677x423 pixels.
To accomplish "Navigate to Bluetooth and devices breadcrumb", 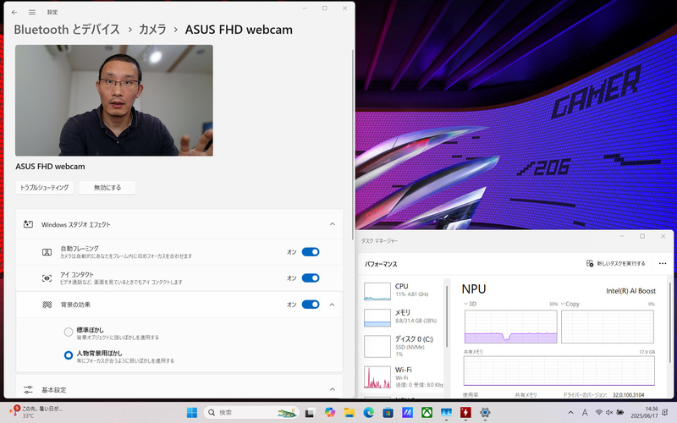I will click(67, 30).
